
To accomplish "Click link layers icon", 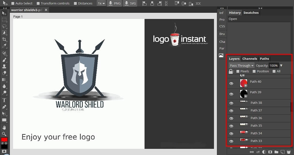I will [x=252, y=152].
